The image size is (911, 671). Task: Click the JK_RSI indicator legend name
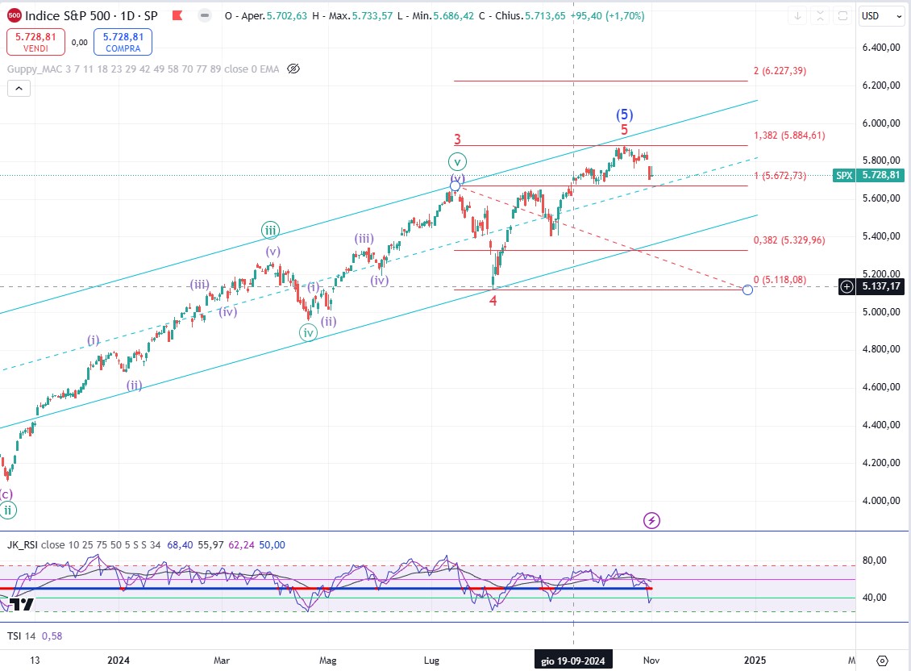[23, 545]
